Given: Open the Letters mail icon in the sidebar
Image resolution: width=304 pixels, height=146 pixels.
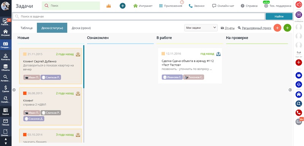Looking at the screenshot, I should [x=6, y=122].
